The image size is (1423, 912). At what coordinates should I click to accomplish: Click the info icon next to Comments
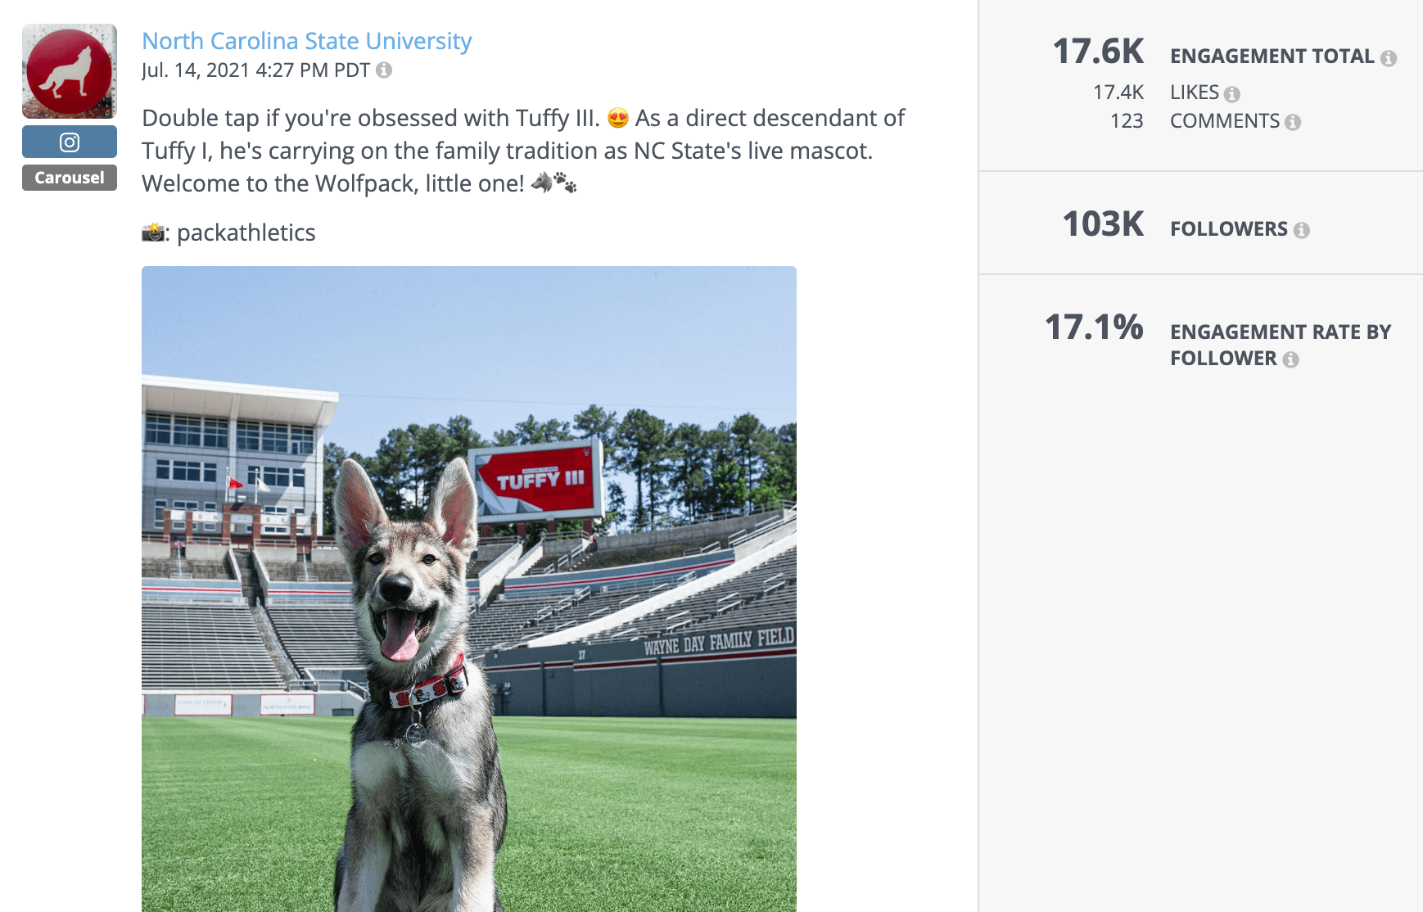click(1294, 121)
